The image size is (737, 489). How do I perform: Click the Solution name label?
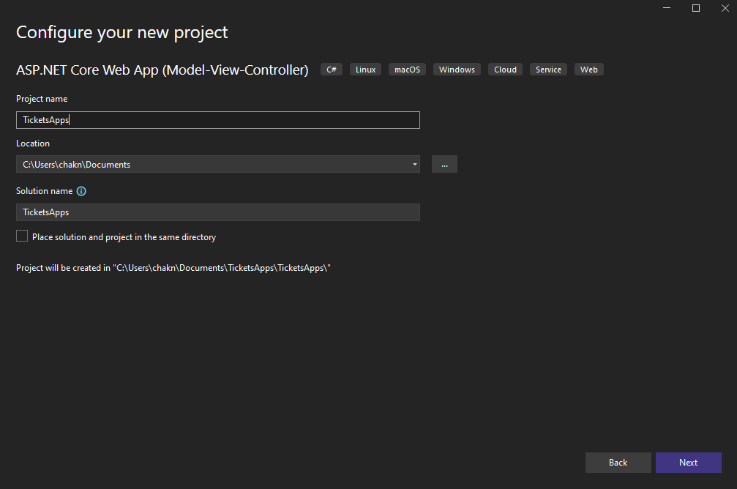[45, 191]
